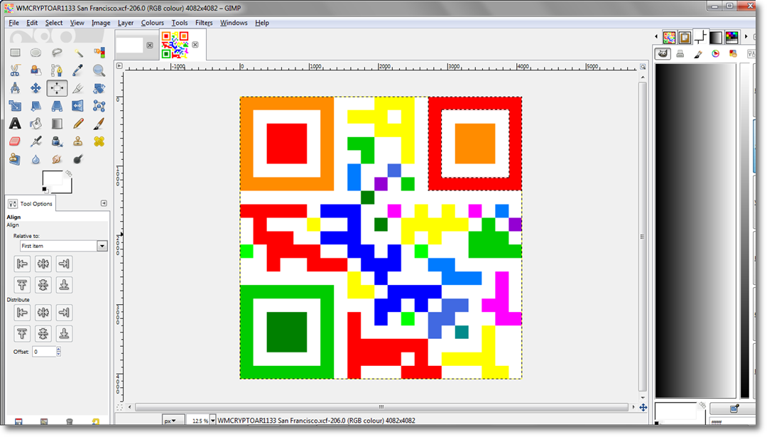Open the image menu button above ruler

tap(119, 65)
